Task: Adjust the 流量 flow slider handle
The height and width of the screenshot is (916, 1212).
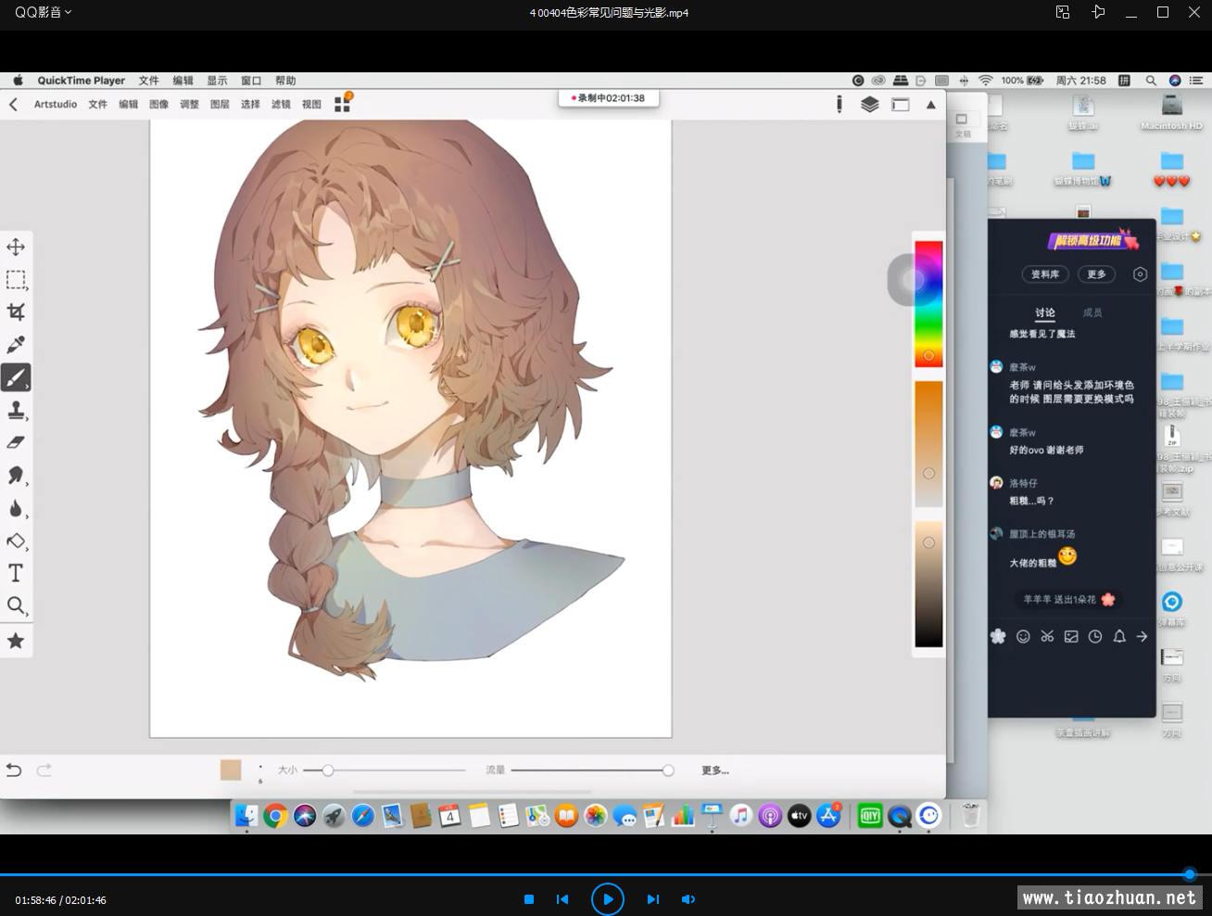Action: [x=668, y=770]
